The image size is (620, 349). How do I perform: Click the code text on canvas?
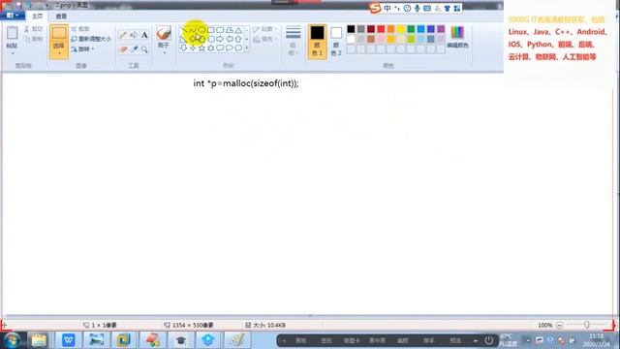pos(246,83)
